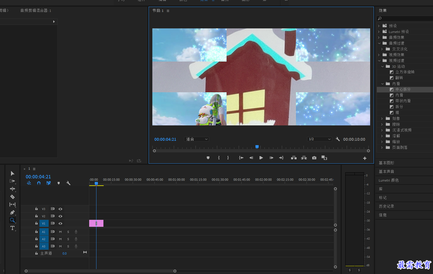Viewport: 433px width, 274px height.
Task: Select the 立方体旋转 transition
Action: pos(405,72)
